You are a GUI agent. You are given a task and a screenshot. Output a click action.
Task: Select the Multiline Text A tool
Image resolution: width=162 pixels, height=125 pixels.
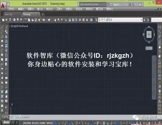[2, 110]
